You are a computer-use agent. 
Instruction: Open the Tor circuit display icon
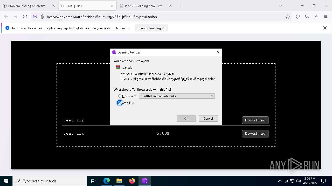[35, 17]
